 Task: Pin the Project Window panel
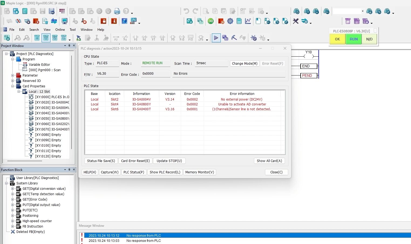pos(69,46)
